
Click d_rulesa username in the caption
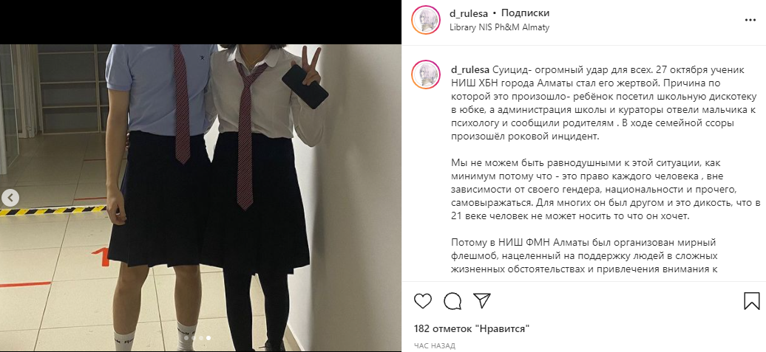pos(470,69)
